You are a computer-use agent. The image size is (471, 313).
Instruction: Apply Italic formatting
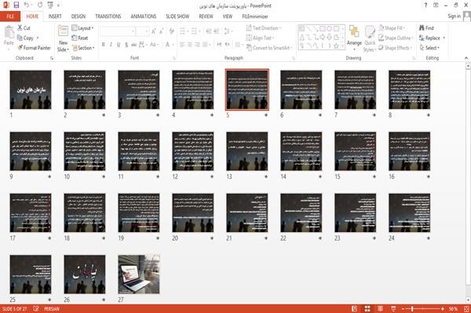(111, 45)
